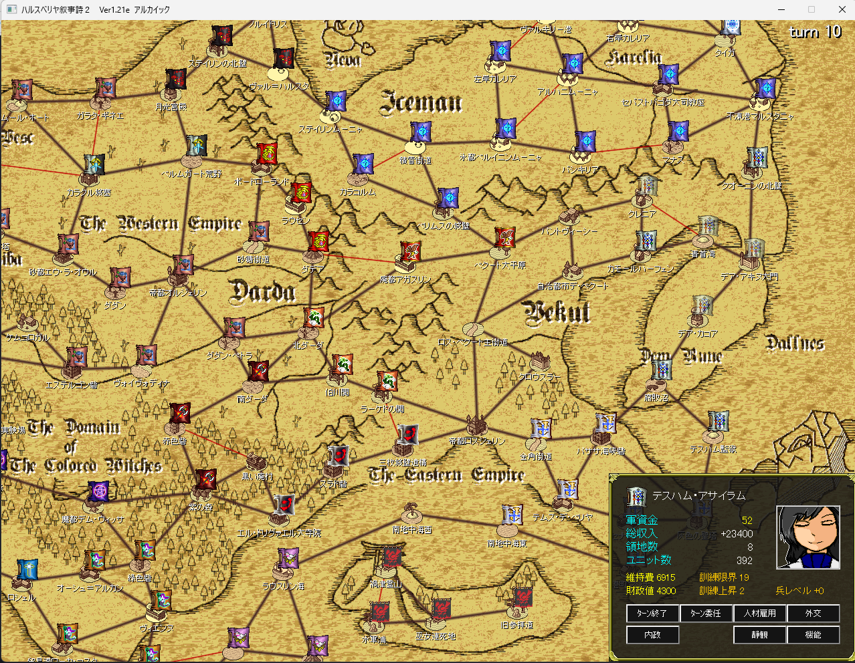This screenshot has height=663, width=855.
Task: Select the マナス territory flag
Action: click(678, 132)
